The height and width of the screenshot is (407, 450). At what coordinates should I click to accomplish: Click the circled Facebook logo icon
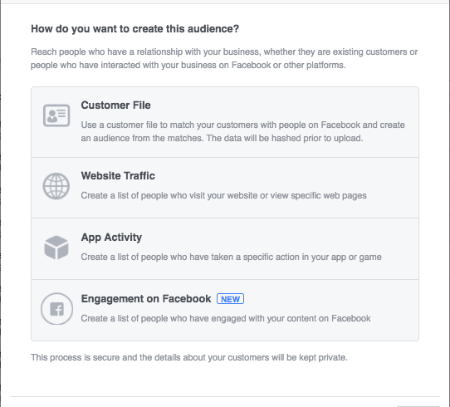click(x=56, y=309)
